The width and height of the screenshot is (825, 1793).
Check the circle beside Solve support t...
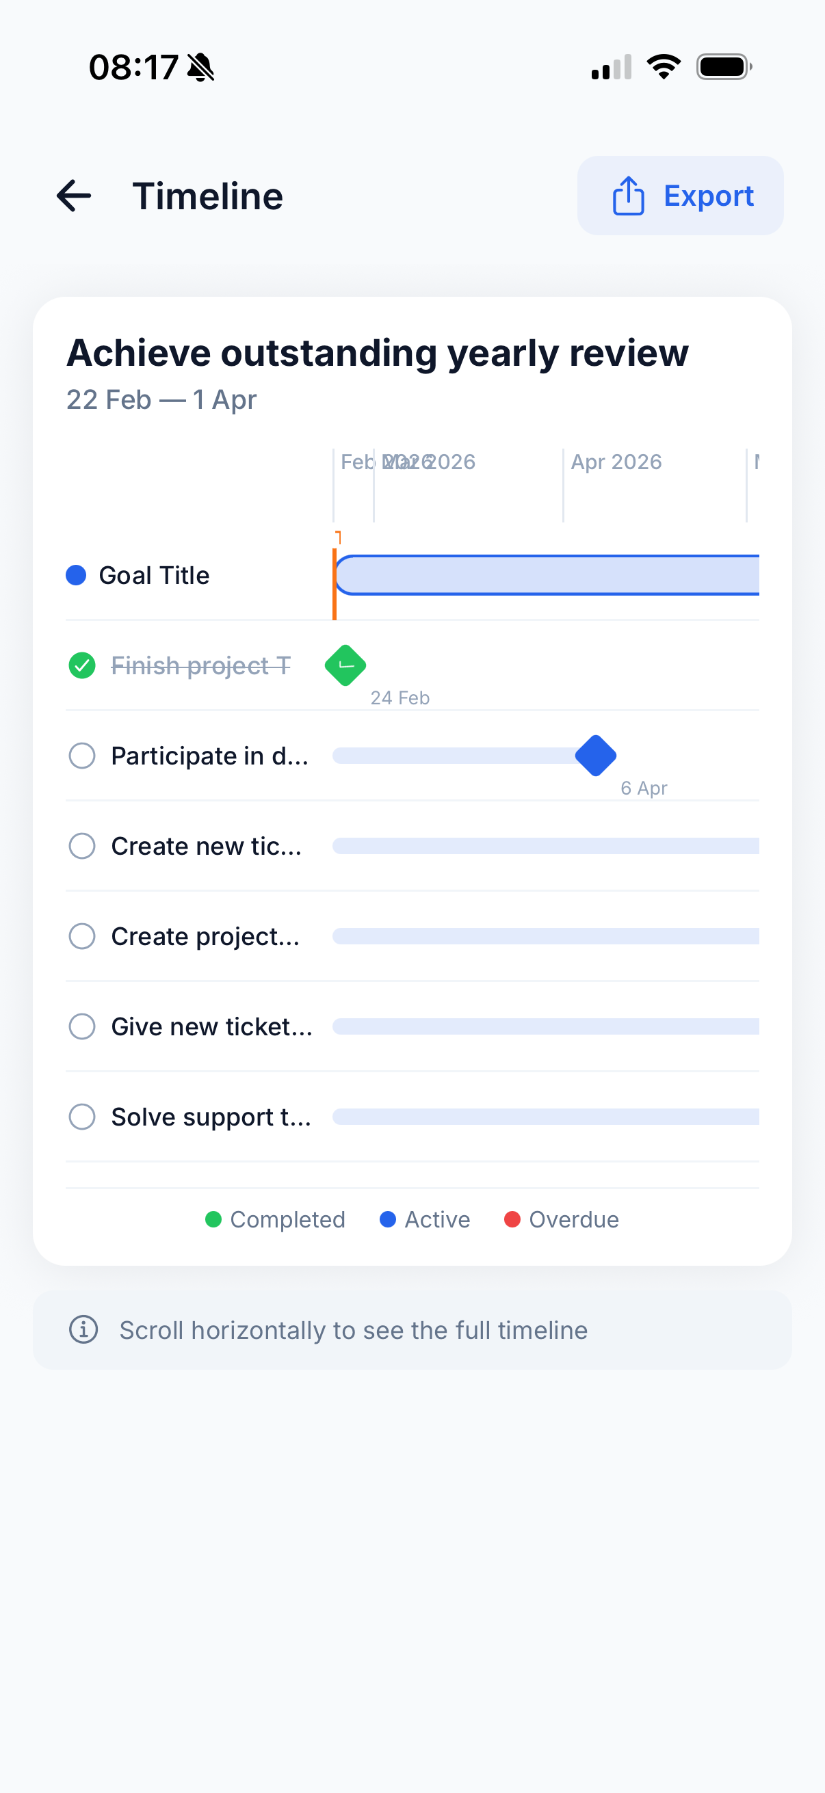pyautogui.click(x=81, y=1117)
